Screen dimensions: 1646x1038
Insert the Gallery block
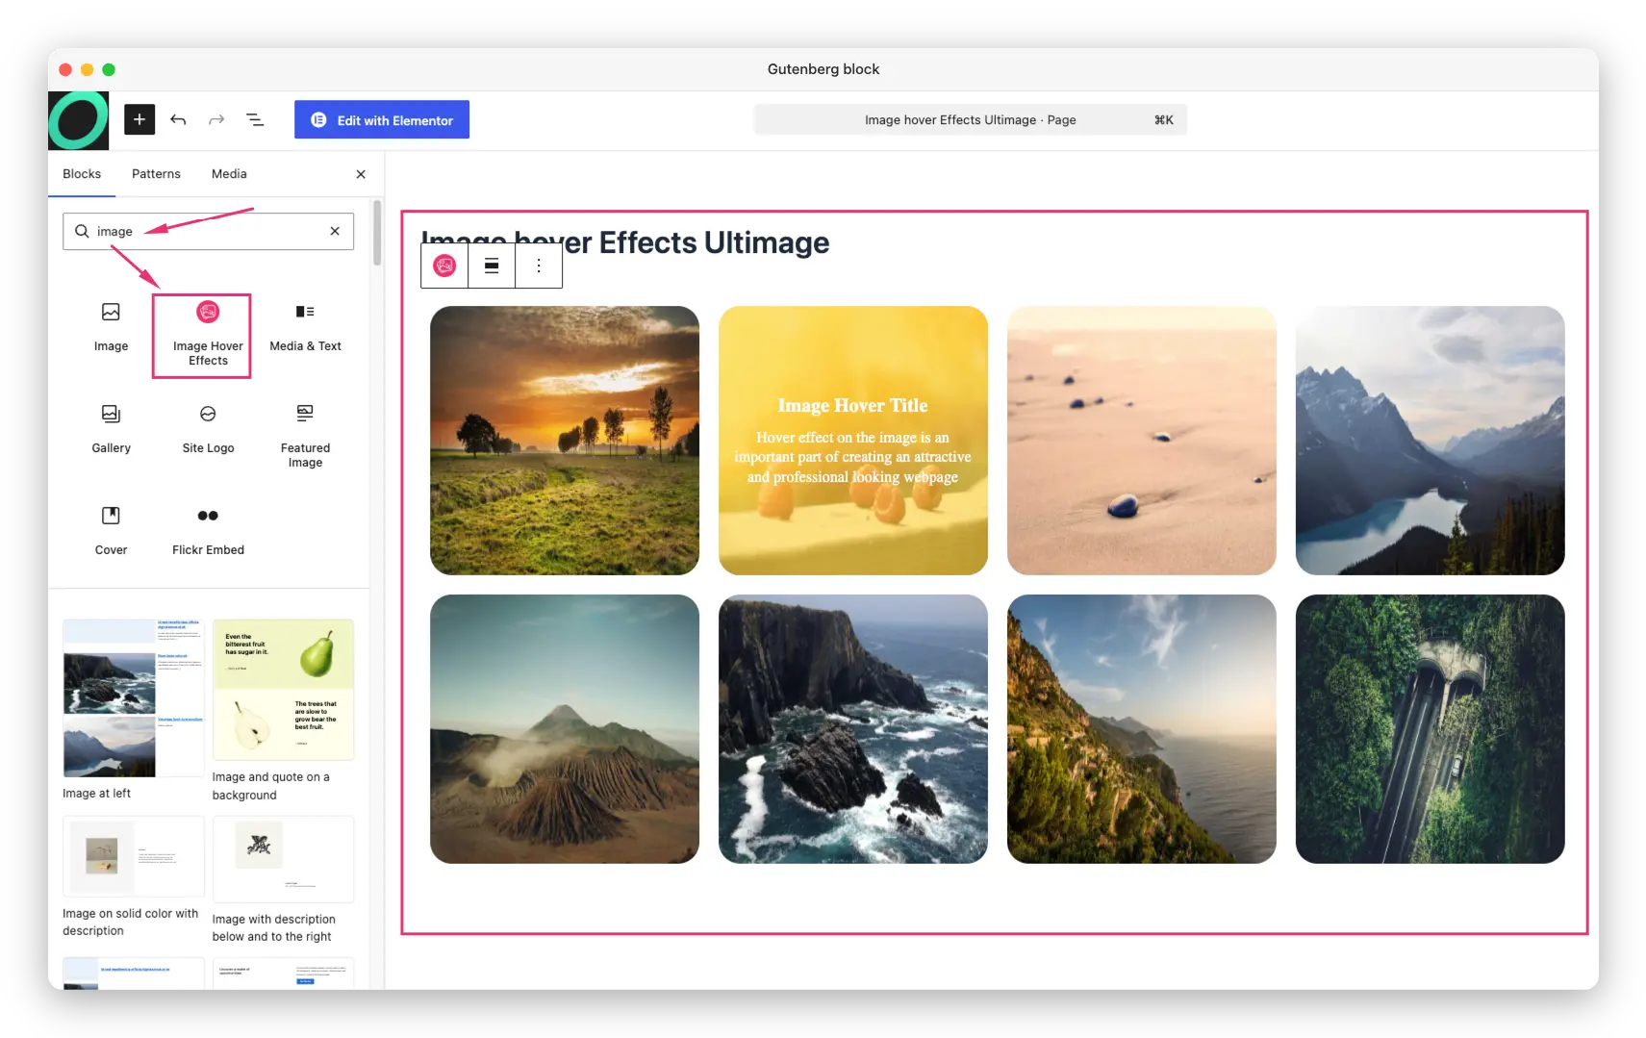(111, 429)
